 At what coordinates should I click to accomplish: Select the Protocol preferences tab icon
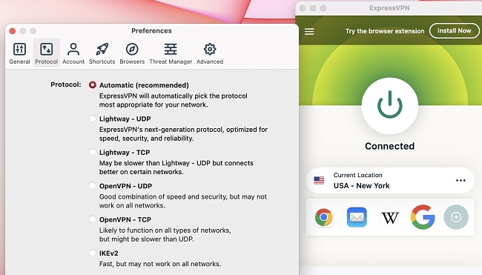click(x=47, y=49)
